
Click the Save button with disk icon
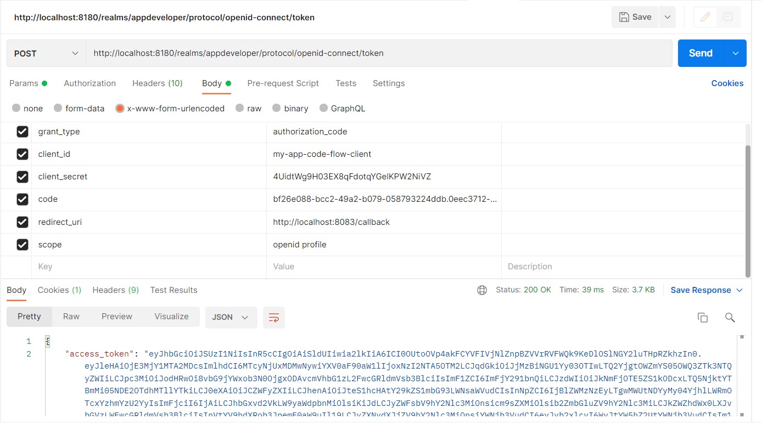(635, 17)
